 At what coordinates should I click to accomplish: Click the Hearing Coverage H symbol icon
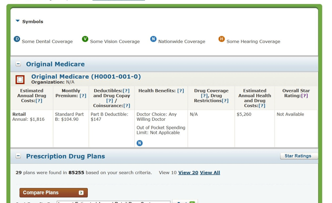221,39
